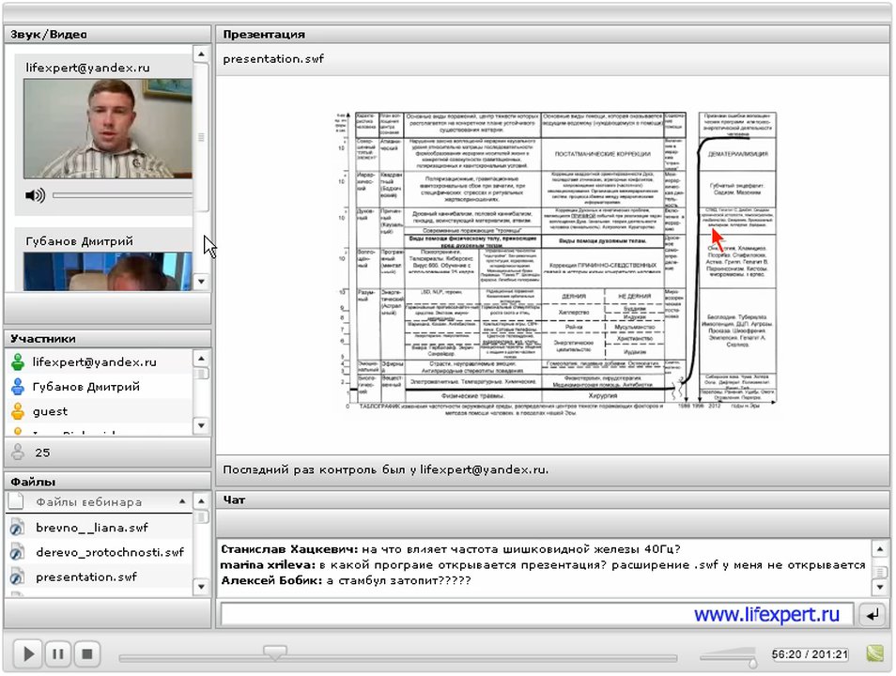This screenshot has height=676, width=896.
Task: Click the presentation.swf title above the slide
Action: (273, 59)
